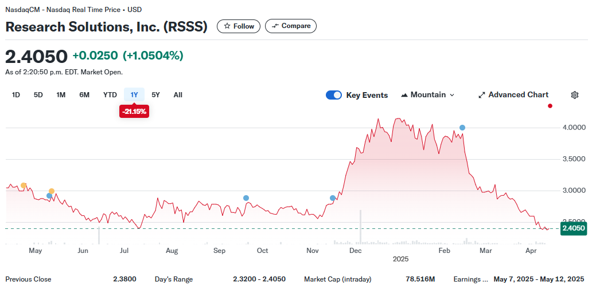Click the Dec x-axis label

tap(355, 250)
